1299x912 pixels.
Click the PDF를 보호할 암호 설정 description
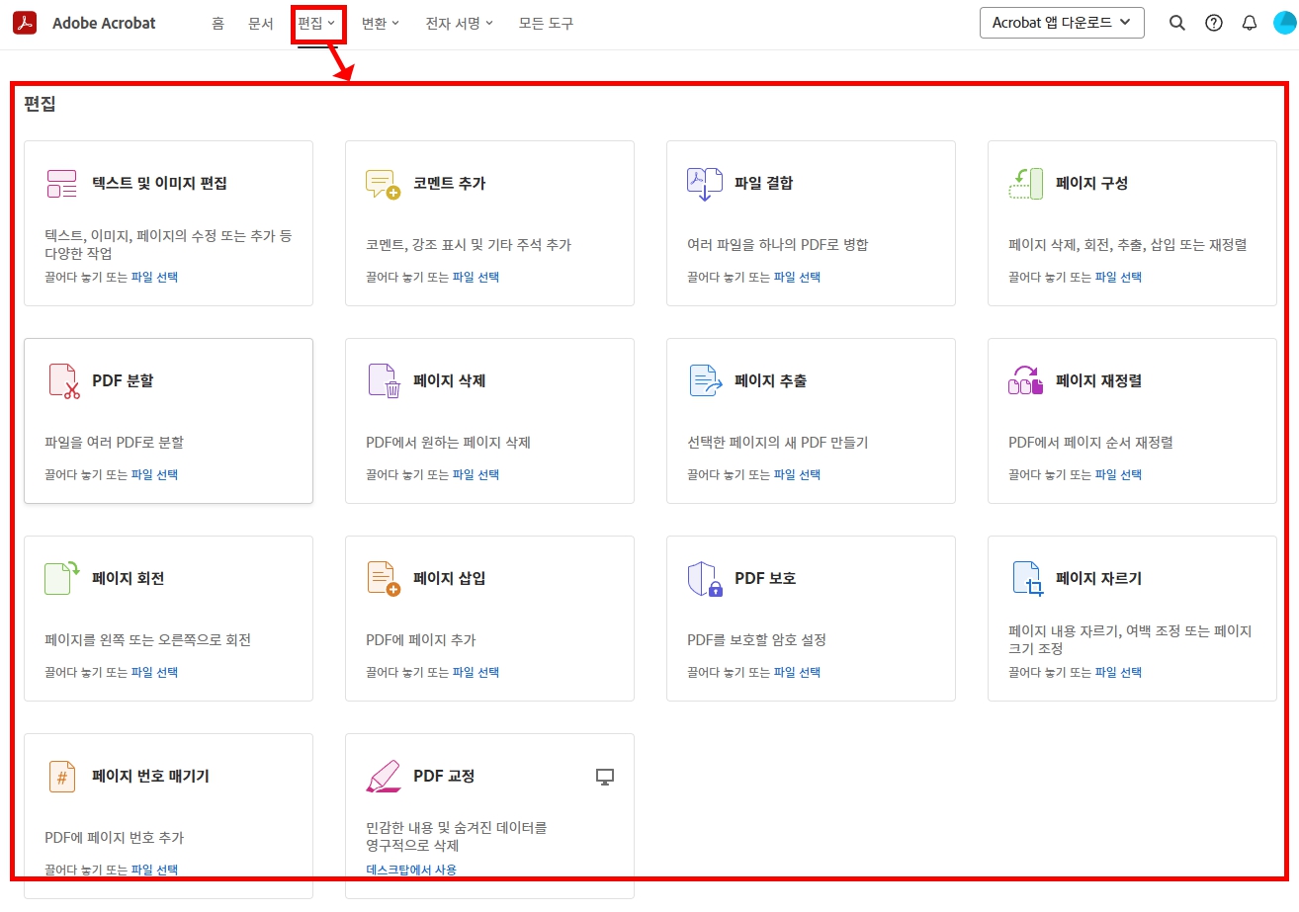pyautogui.click(x=757, y=639)
